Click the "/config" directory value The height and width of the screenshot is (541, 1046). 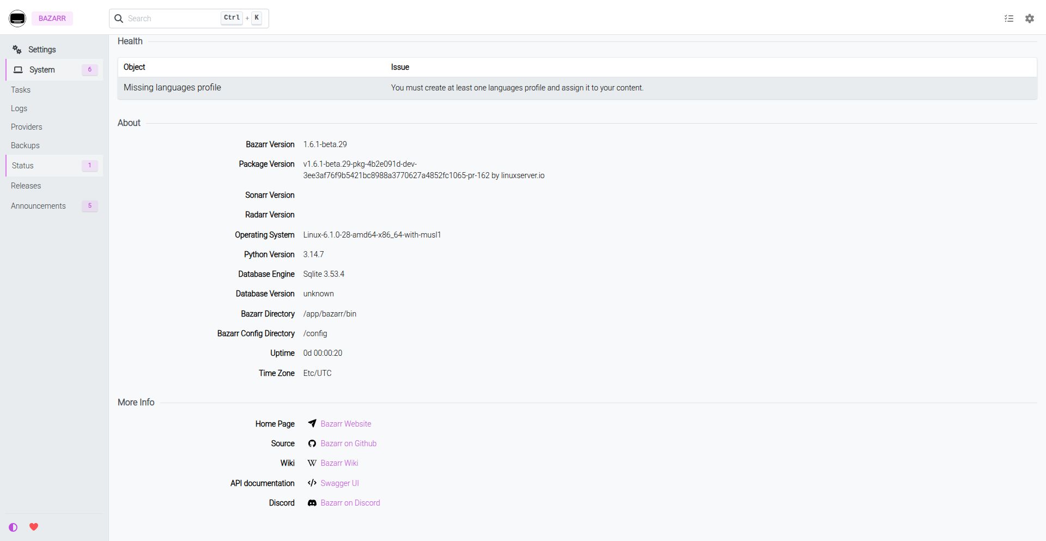coord(315,333)
